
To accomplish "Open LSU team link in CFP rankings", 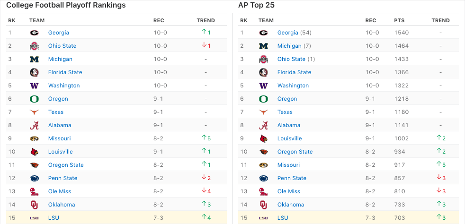I will (54, 218).
